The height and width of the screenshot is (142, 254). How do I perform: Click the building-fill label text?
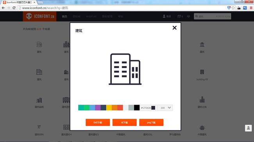(x=202, y=79)
